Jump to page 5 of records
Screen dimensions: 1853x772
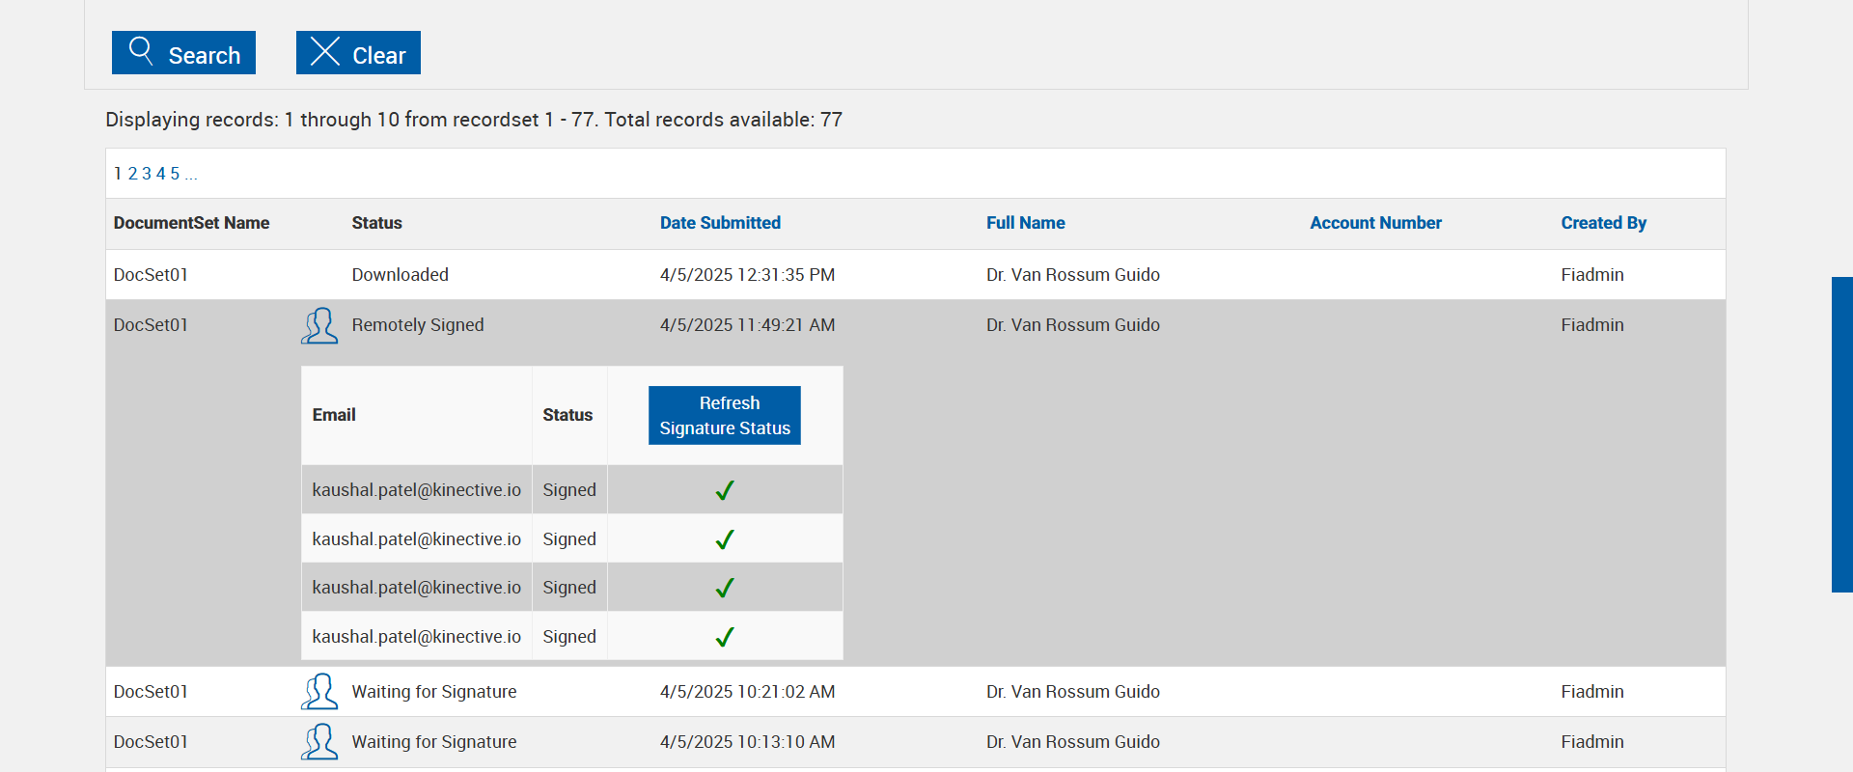coord(175,174)
